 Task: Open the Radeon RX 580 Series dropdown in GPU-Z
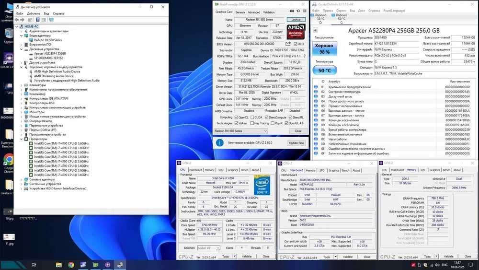click(x=240, y=131)
